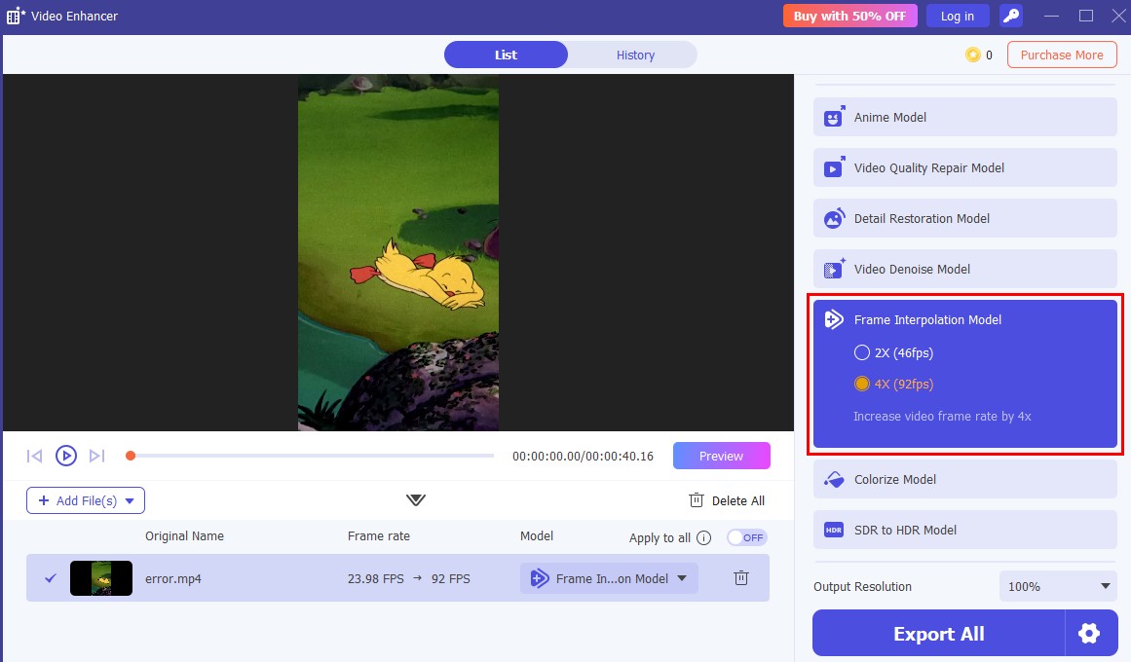Uncheck the error.mp4 file checkmark
The height and width of the screenshot is (662, 1131).
(x=51, y=578)
